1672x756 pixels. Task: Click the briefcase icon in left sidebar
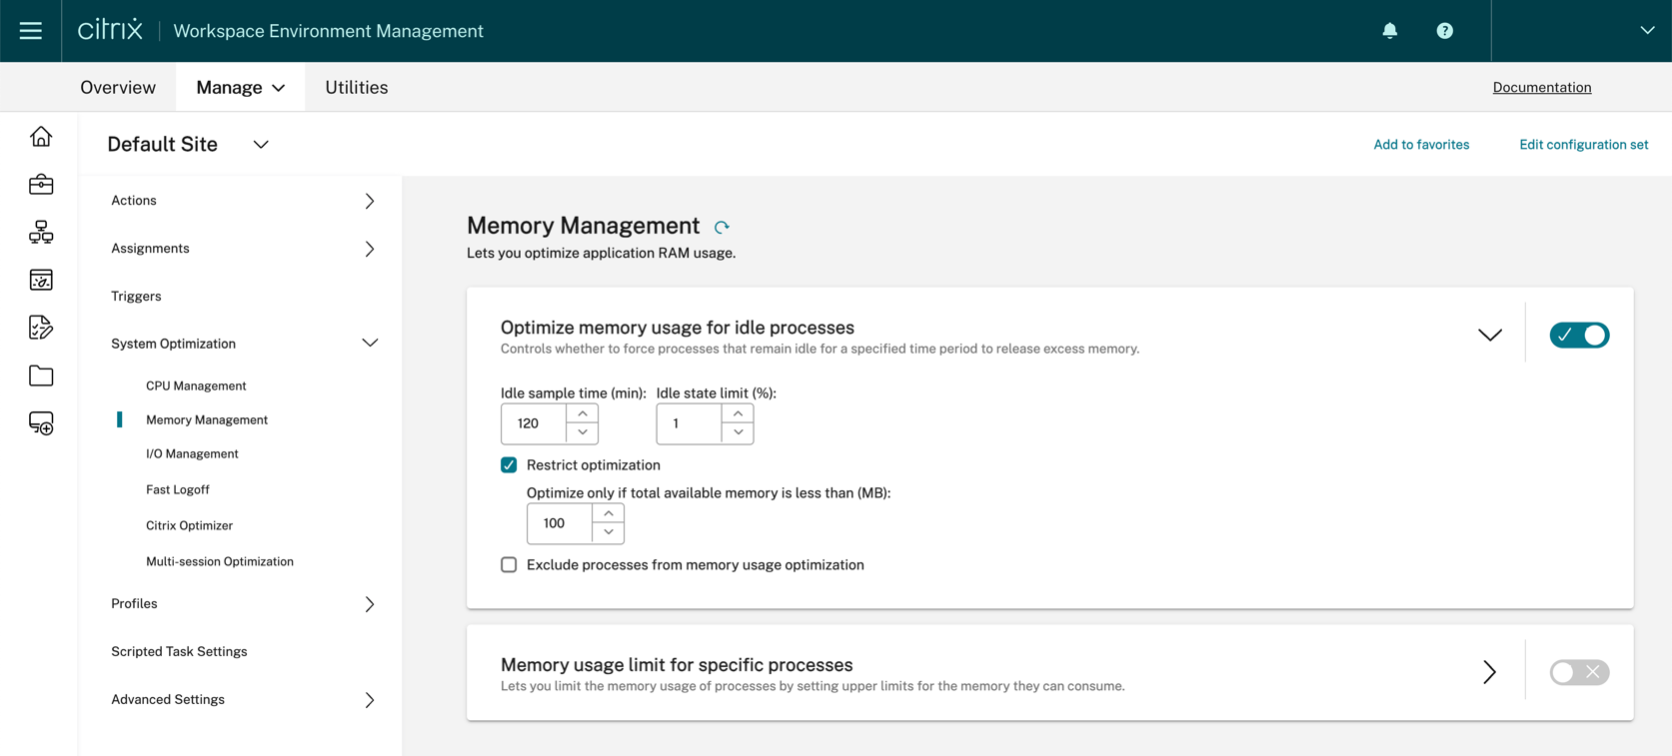coord(41,185)
